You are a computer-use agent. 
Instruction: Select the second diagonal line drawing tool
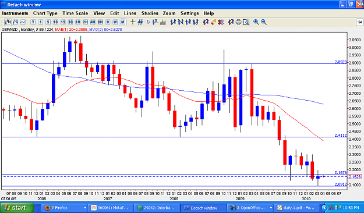(181, 22)
